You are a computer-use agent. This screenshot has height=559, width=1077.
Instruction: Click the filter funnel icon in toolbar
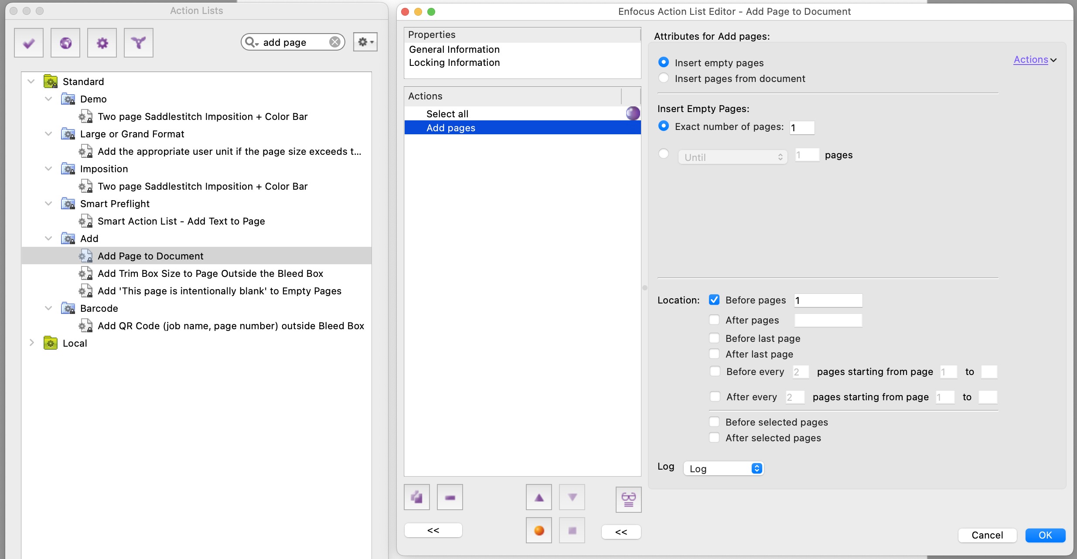[x=139, y=42]
